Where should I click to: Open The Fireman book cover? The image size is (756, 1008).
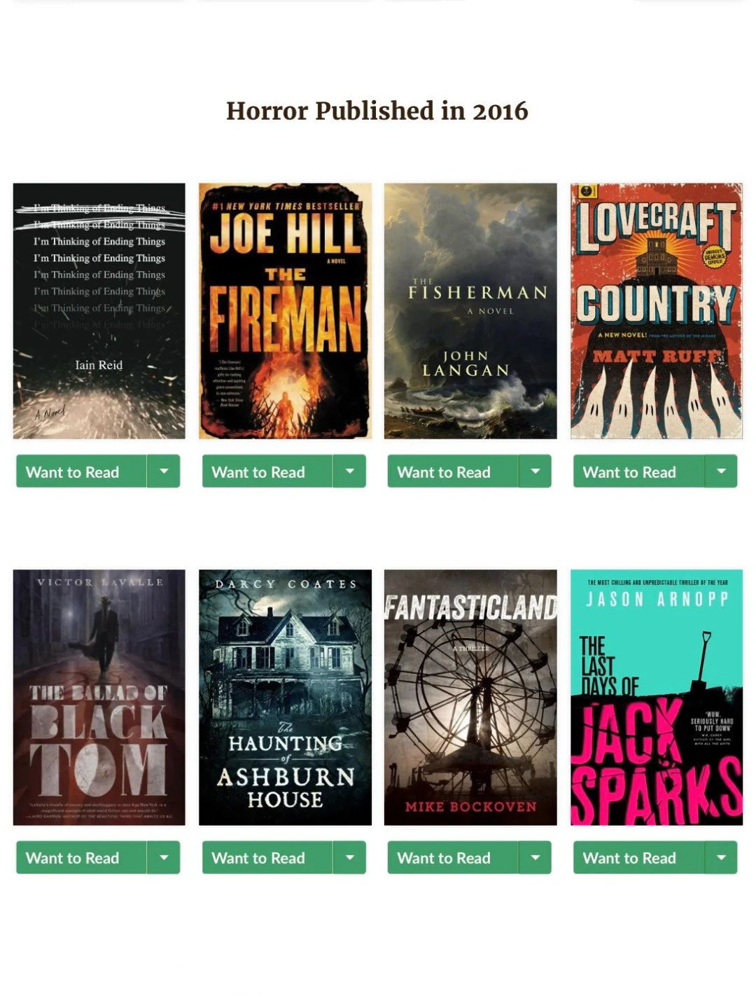[285, 311]
